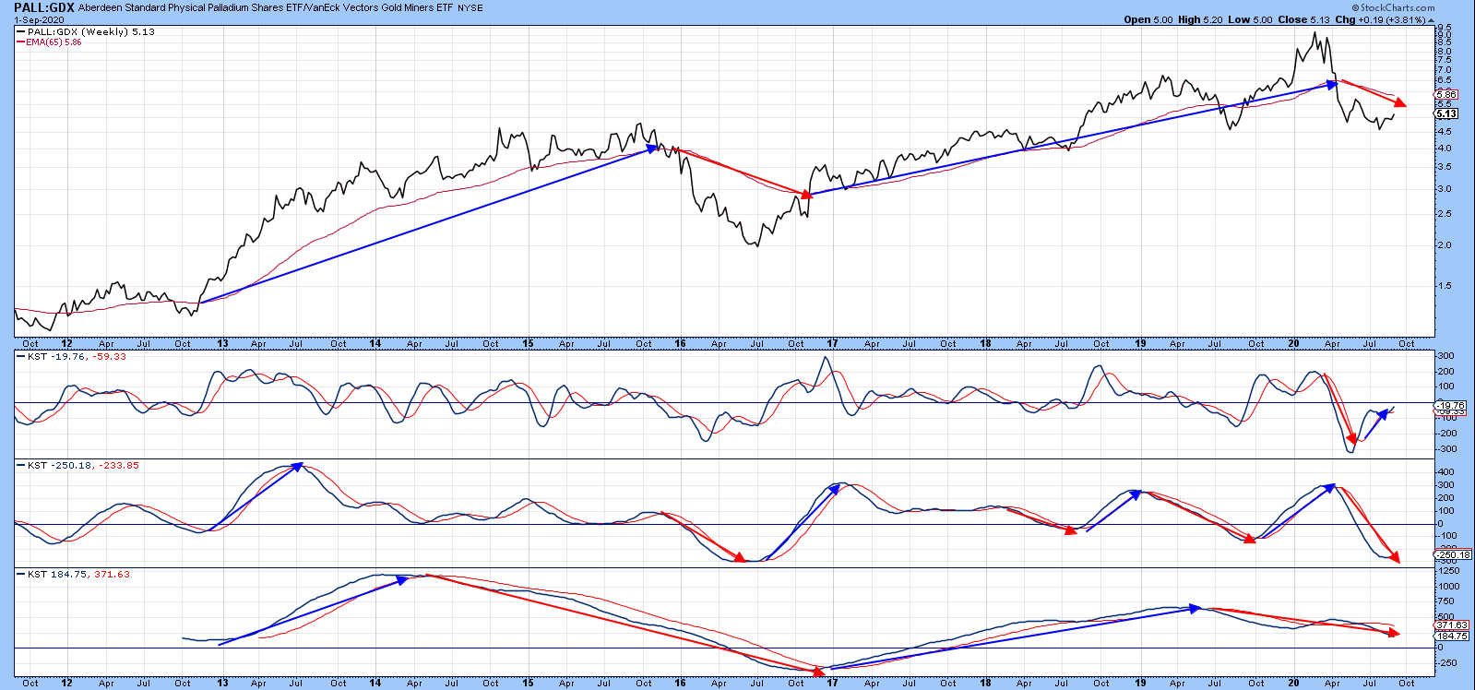The image size is (1475, 690).
Task: Click the 371.63 signal value tag
Action: click(x=1451, y=625)
